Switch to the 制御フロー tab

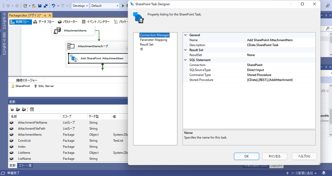tap(20, 22)
